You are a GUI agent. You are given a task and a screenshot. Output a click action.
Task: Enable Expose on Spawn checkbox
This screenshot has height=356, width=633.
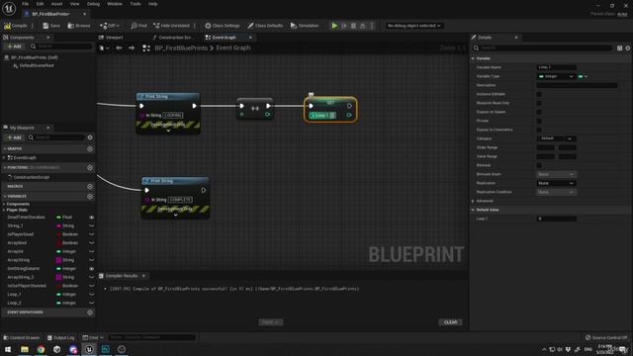[x=539, y=112]
